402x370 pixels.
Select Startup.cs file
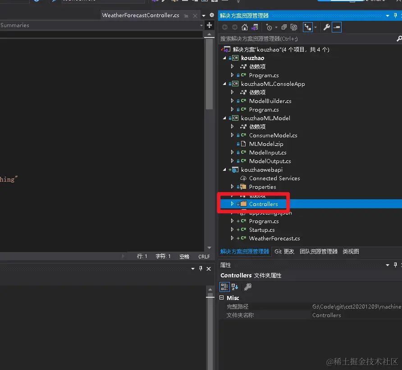[x=262, y=230]
